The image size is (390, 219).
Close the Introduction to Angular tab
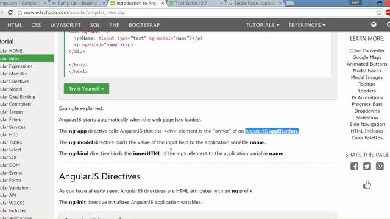tap(163, 4)
